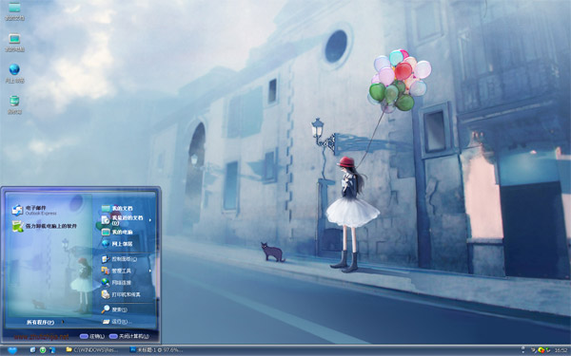Click the 16:52 taskbar clock
Image resolution: width=571 pixels, height=356 pixels.
pyautogui.click(x=561, y=350)
